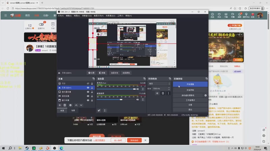Screen dimensions: 270x151
Task: Open the OBS 帮助(H) menu
Action: 129,15
